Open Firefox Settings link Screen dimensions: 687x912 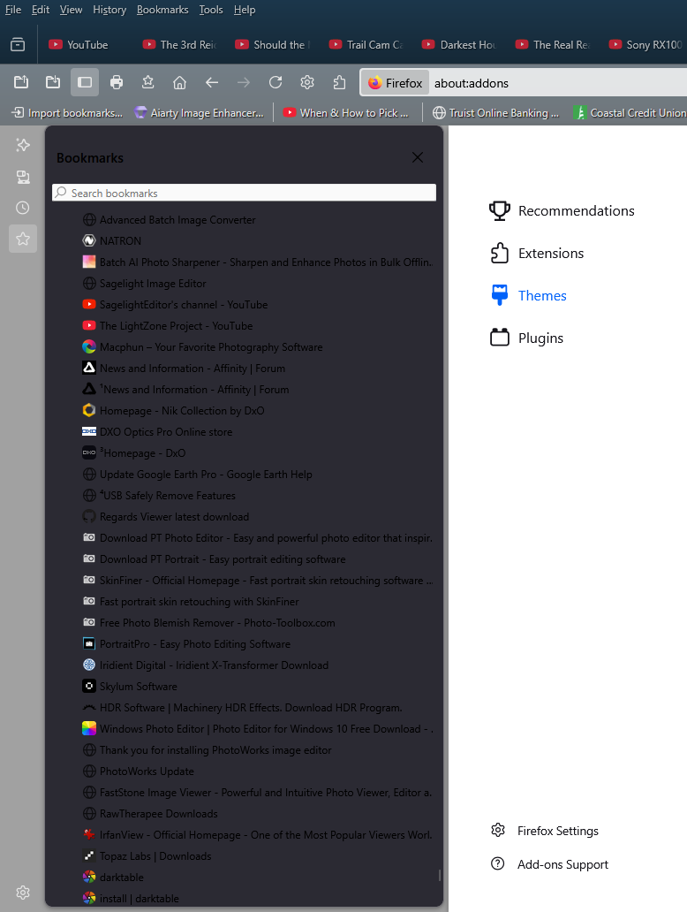545,831
